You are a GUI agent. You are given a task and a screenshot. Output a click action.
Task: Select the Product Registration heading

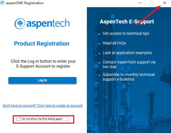[x=42, y=44]
